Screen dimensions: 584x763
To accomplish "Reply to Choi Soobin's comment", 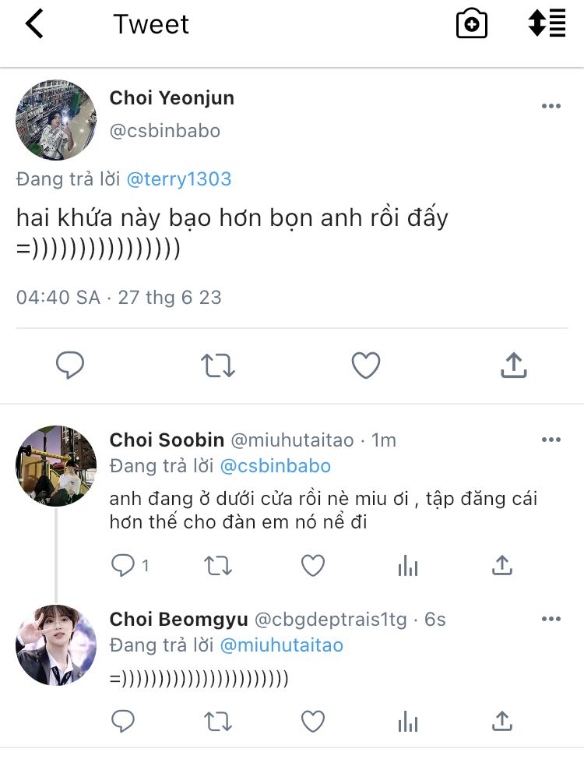I will pyautogui.click(x=125, y=566).
